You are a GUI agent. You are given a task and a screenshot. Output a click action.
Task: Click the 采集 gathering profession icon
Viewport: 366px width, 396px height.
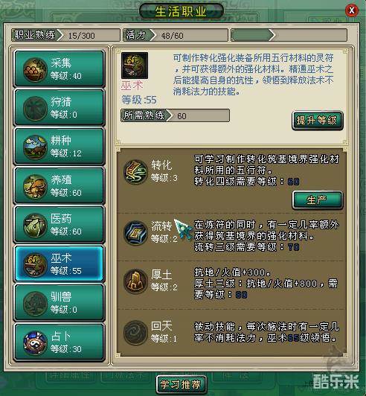click(x=35, y=70)
